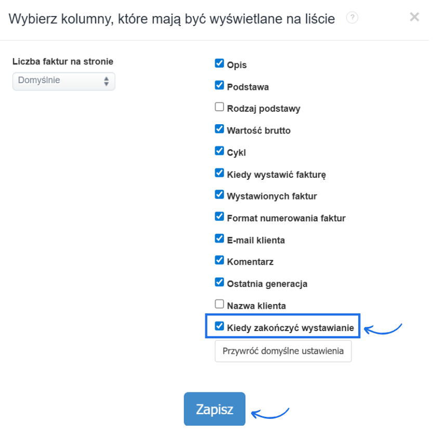The width and height of the screenshot is (433, 435).
Task: Click the question mark help icon
Action: pyautogui.click(x=353, y=17)
